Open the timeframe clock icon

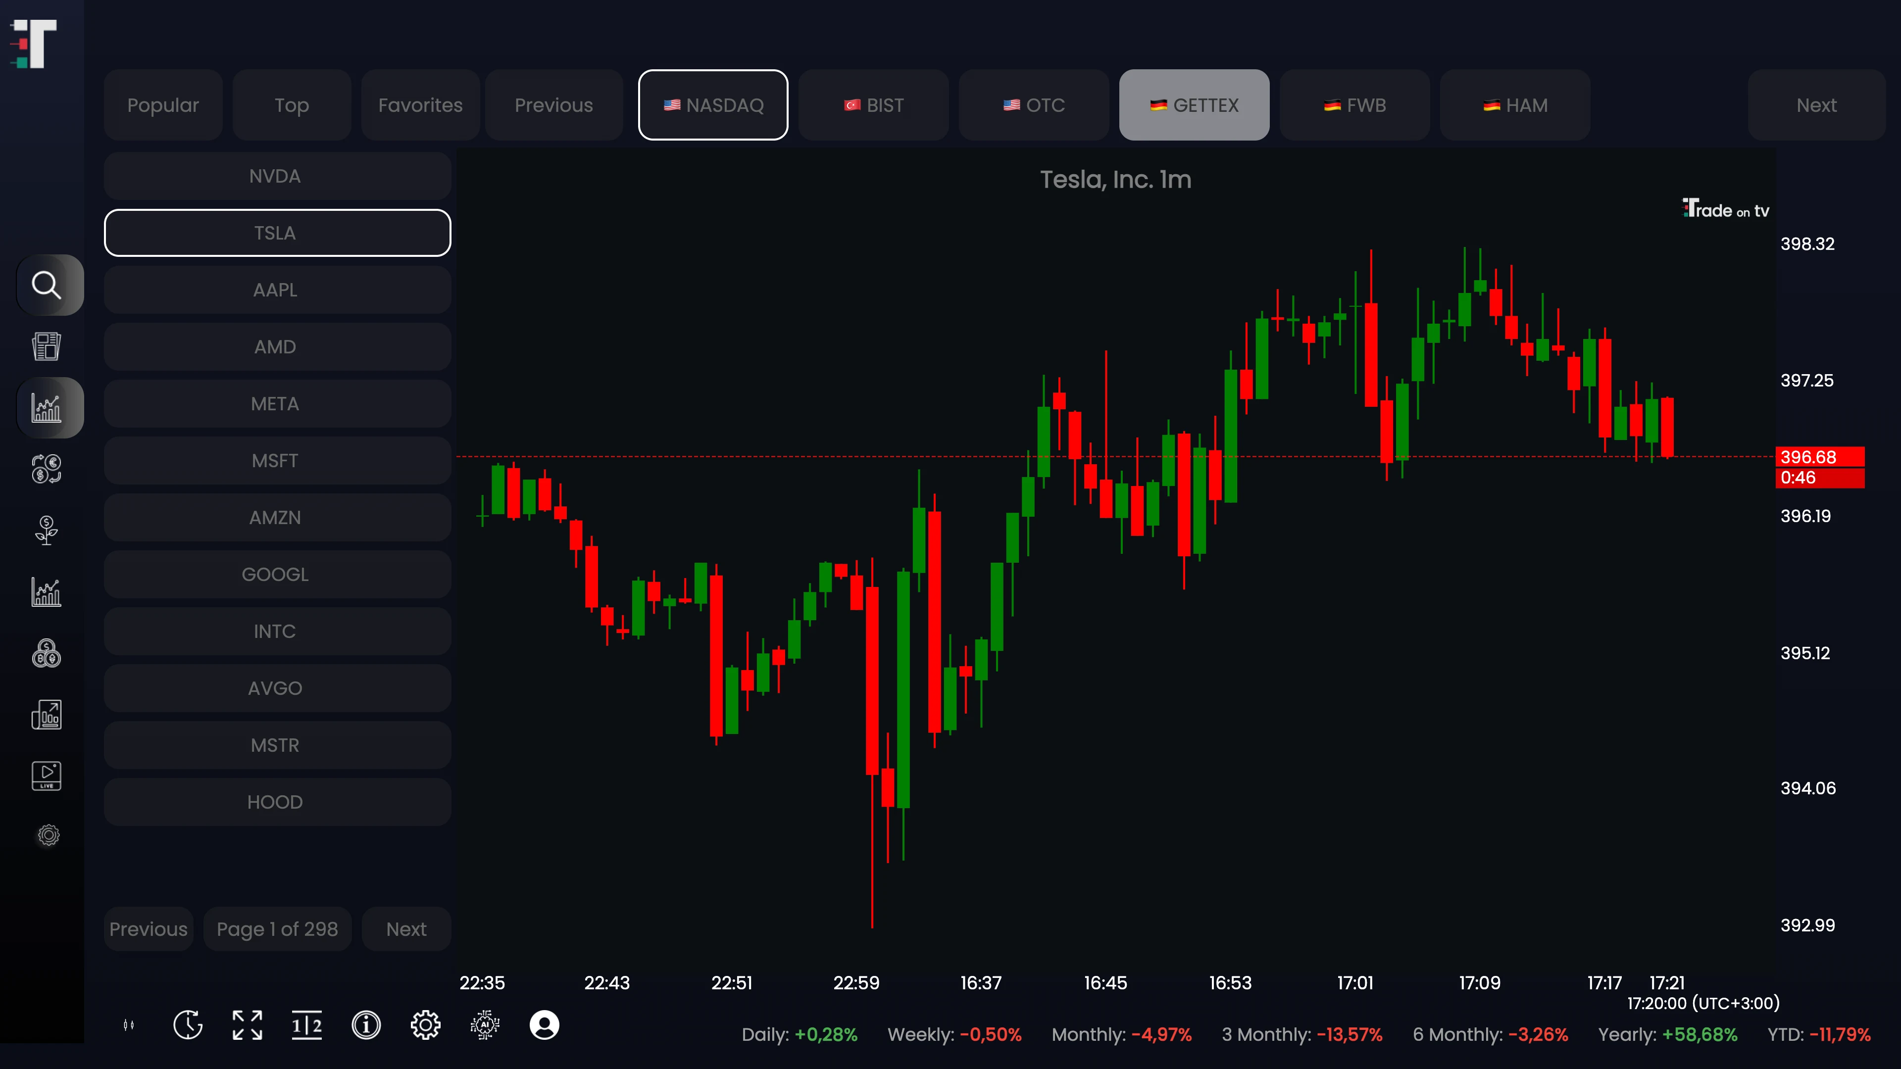pyautogui.click(x=188, y=1025)
